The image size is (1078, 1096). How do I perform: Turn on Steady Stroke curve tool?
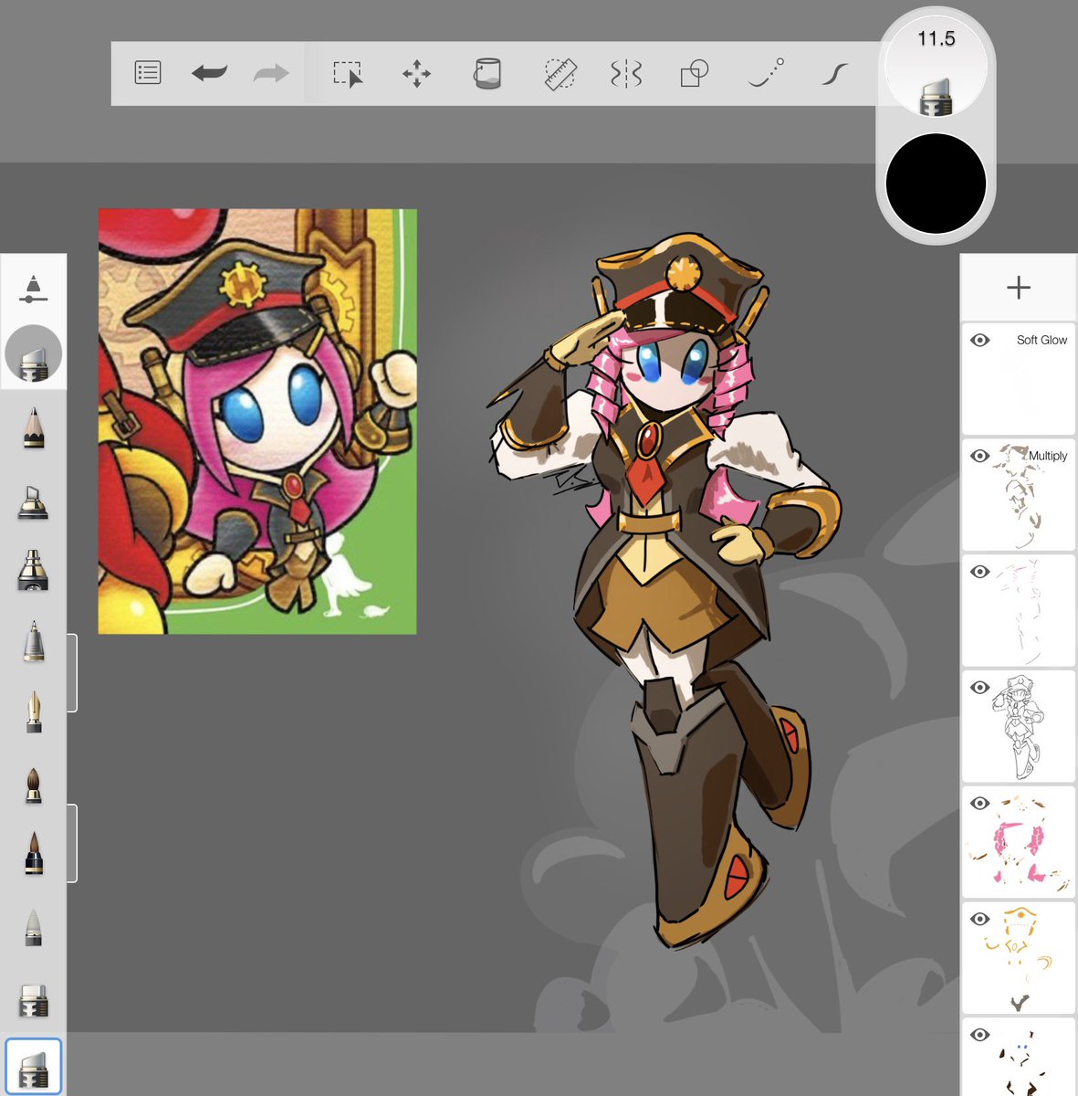click(834, 73)
